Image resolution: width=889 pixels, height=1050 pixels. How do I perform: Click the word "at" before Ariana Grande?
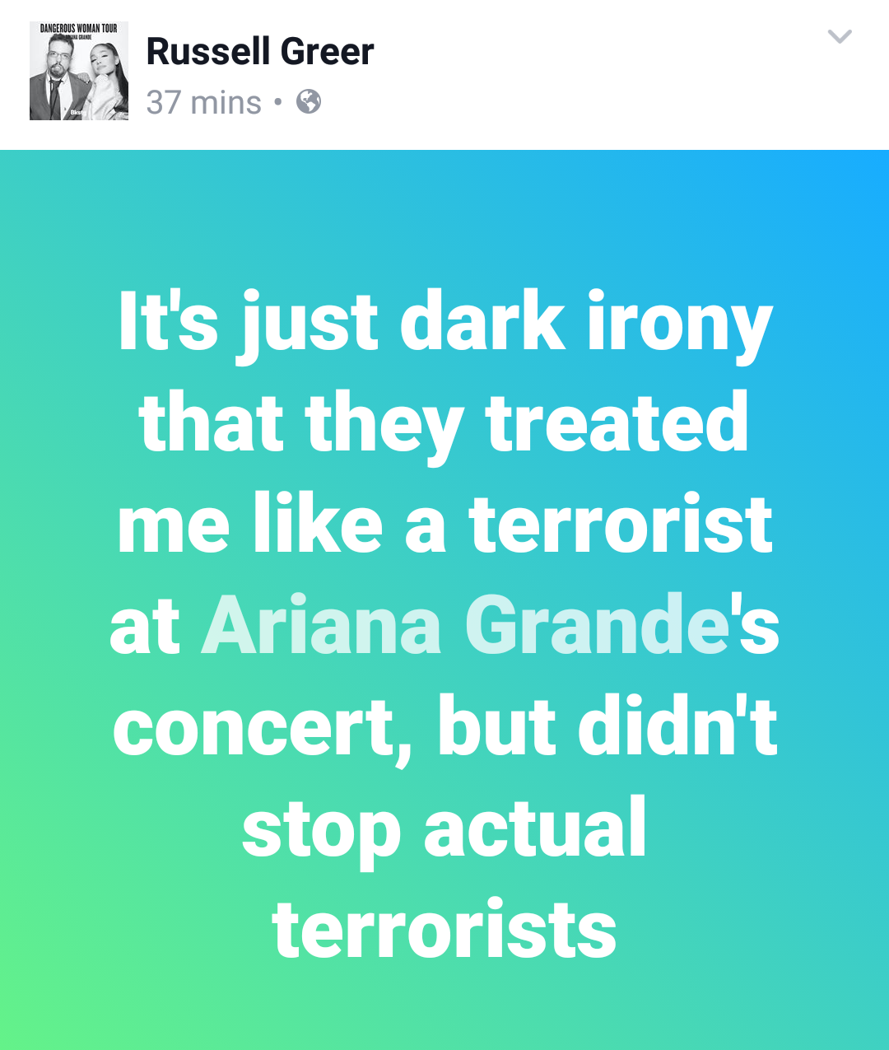point(145,630)
